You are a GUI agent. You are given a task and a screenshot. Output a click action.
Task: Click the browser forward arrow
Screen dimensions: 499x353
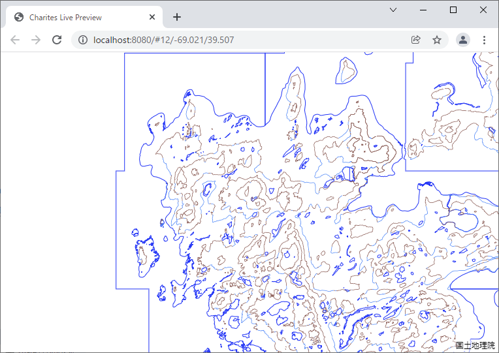(x=36, y=40)
